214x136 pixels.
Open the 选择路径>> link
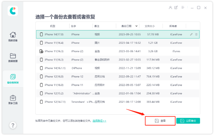(x=99, y=121)
